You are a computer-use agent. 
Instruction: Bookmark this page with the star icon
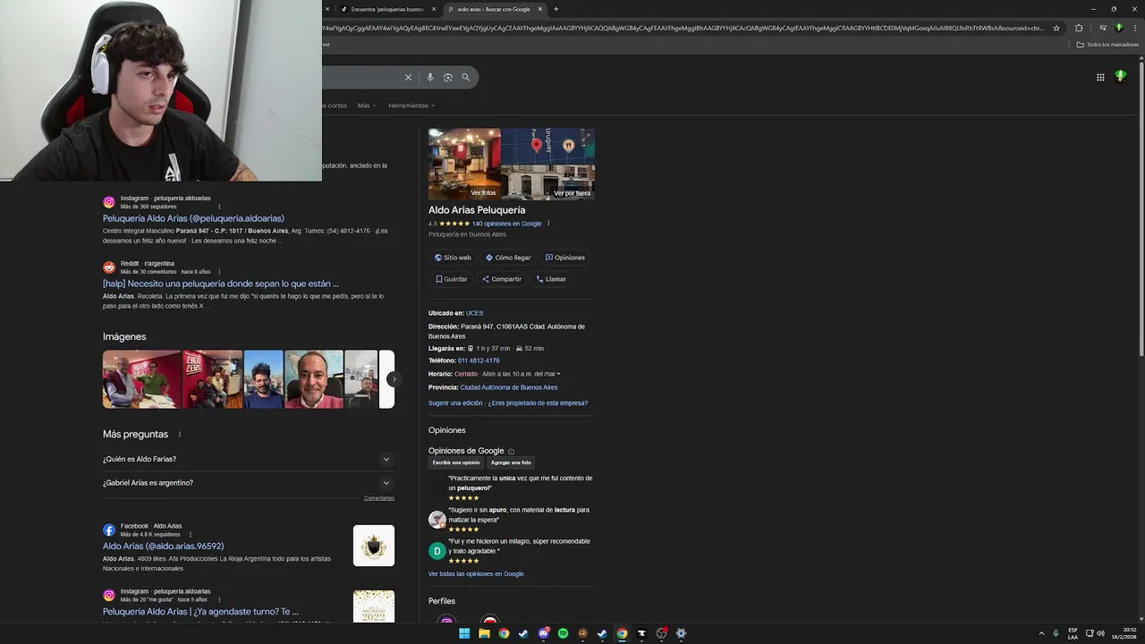1056,28
